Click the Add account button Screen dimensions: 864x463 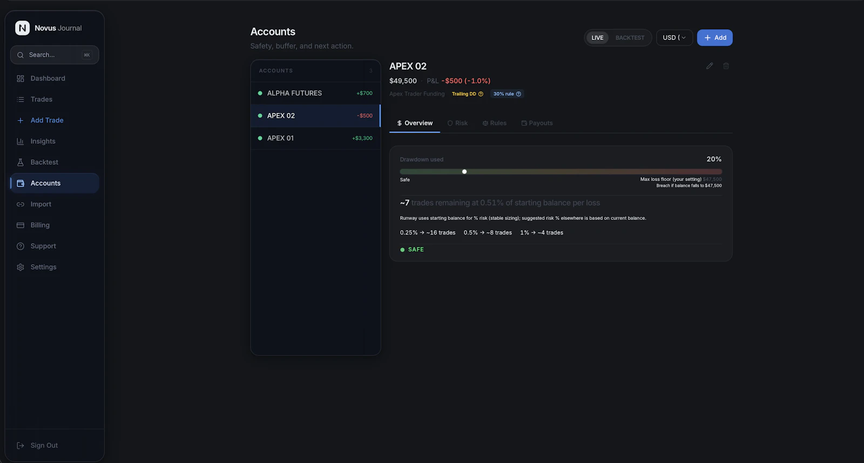[x=714, y=38]
